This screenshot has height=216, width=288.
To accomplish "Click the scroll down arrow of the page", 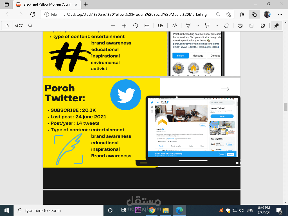I will 285,202.
